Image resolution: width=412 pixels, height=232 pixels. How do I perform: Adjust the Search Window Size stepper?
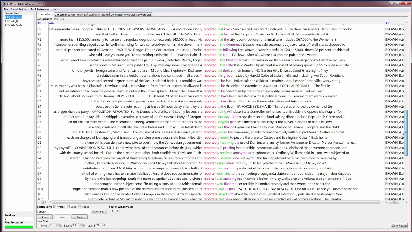117,211
